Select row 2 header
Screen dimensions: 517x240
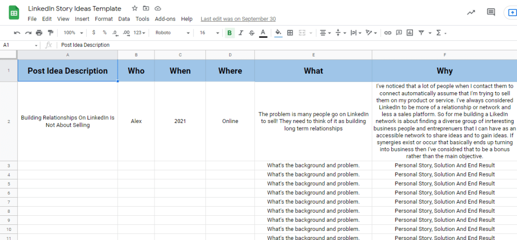click(9, 122)
